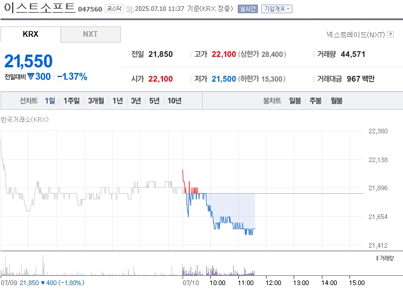403x296 pixels.
Task: Show the 월봉 monthly candle chart
Action: tap(336, 101)
